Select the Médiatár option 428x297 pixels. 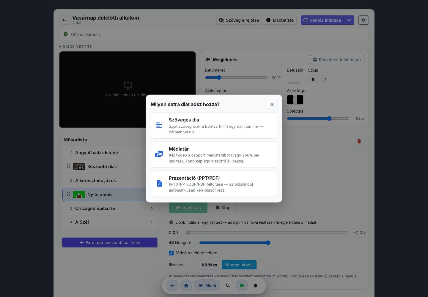coord(214,155)
